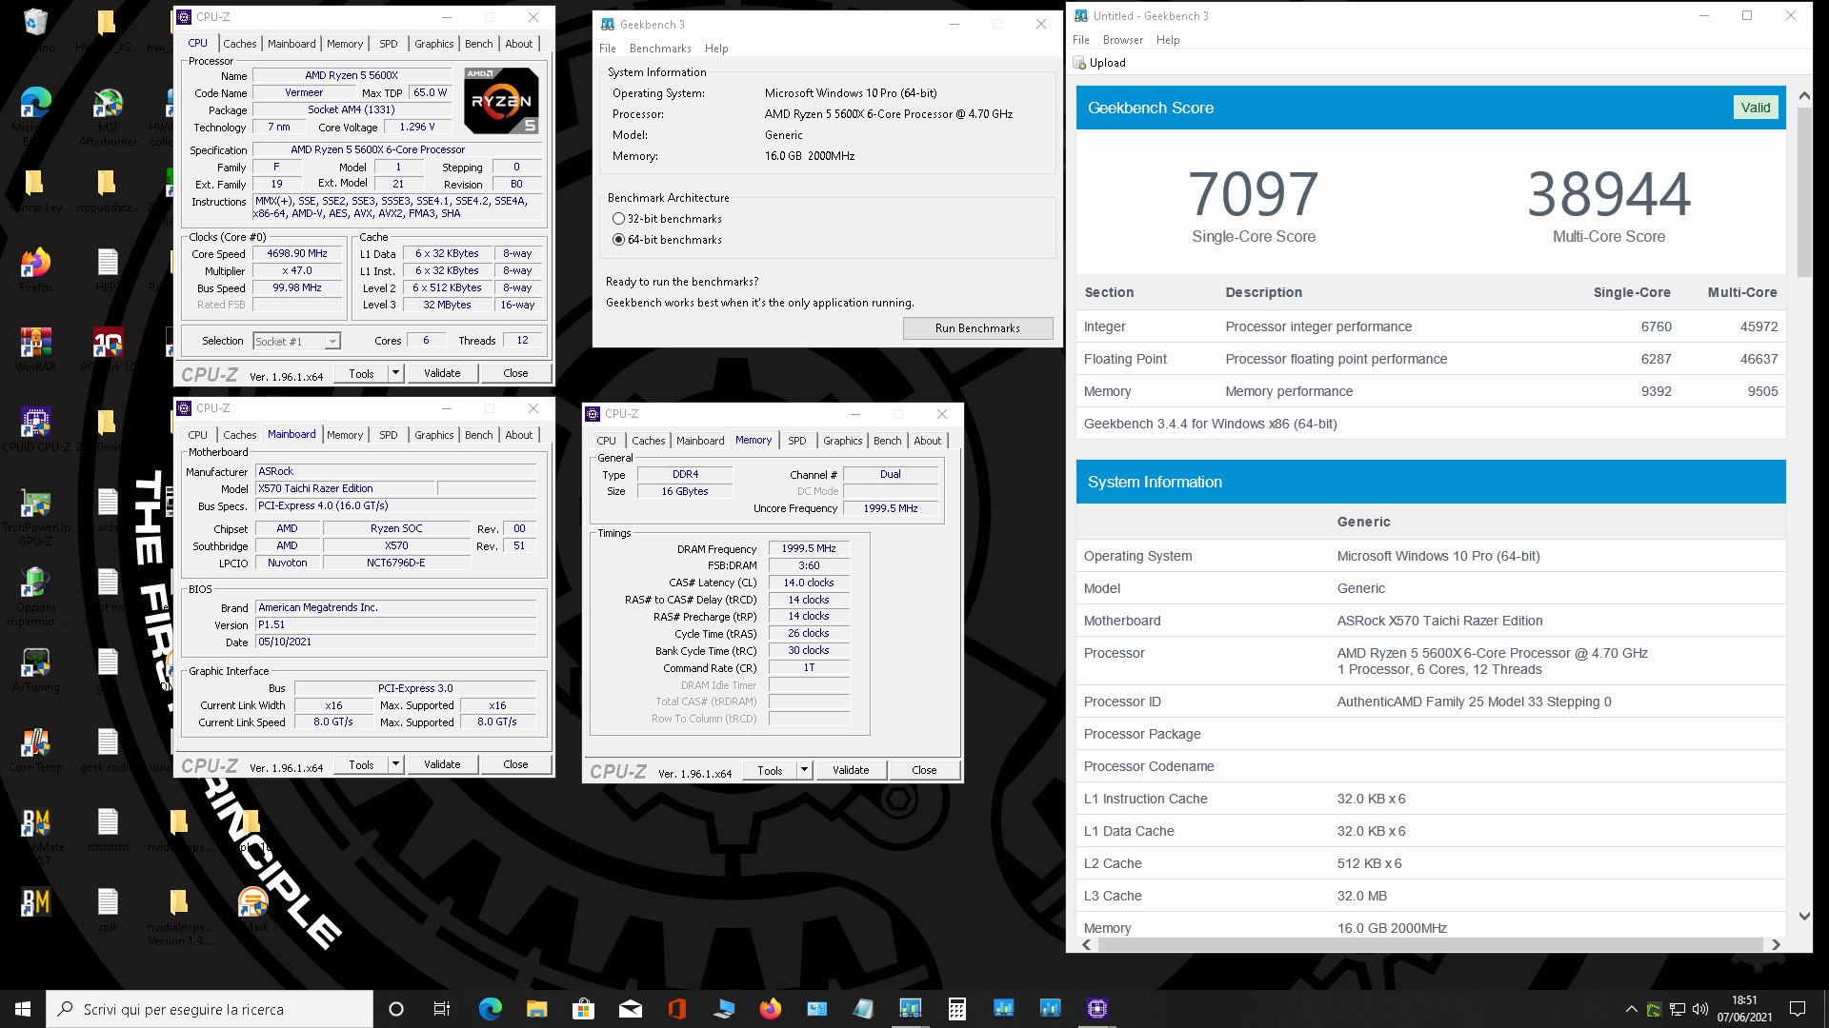This screenshot has height=1028, width=1829.
Task: Open the Socket #1 selection dropdown
Action: click(296, 342)
